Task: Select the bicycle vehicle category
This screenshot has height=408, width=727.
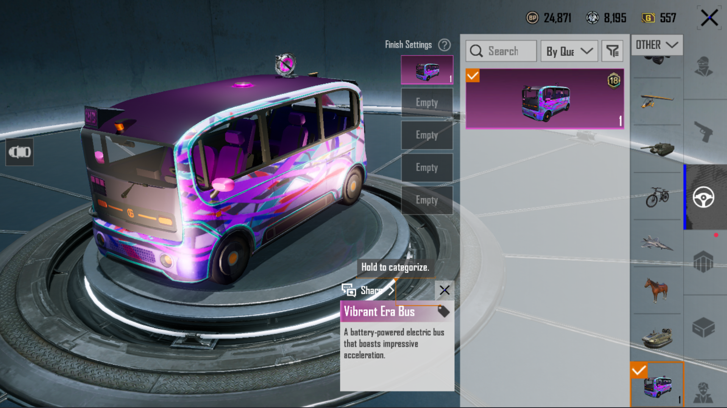Action: [x=657, y=197]
